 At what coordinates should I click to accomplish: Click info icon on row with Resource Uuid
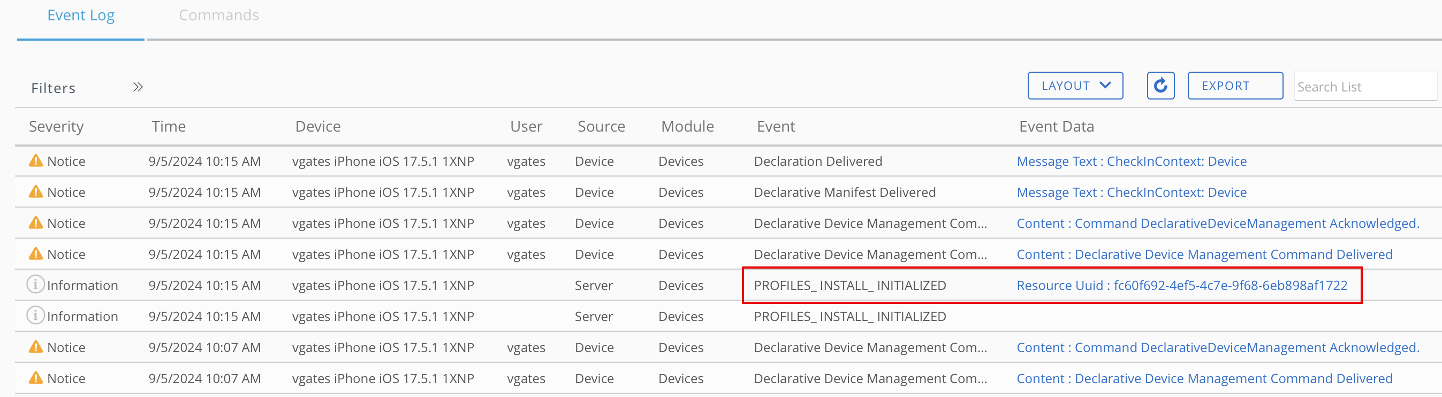click(x=35, y=285)
